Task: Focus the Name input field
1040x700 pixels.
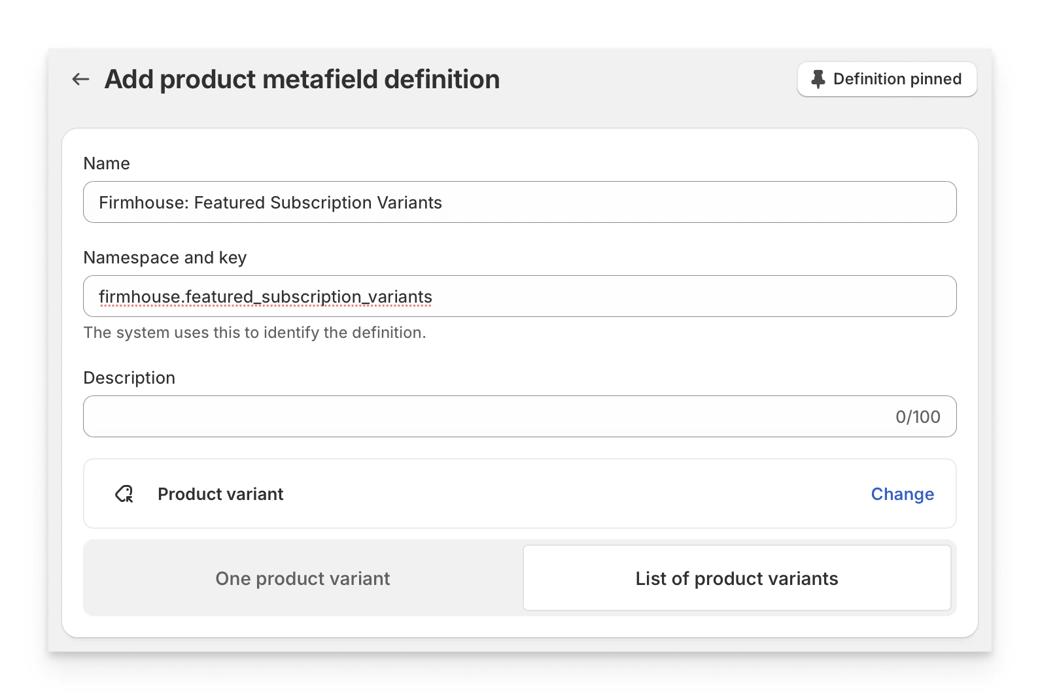Action: [x=520, y=202]
